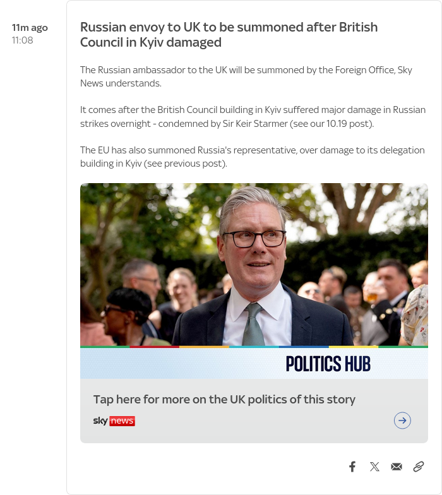Image resolution: width=442 pixels, height=495 pixels.
Task: Click the circled arrow on Politics Hub card
Action: (x=402, y=420)
